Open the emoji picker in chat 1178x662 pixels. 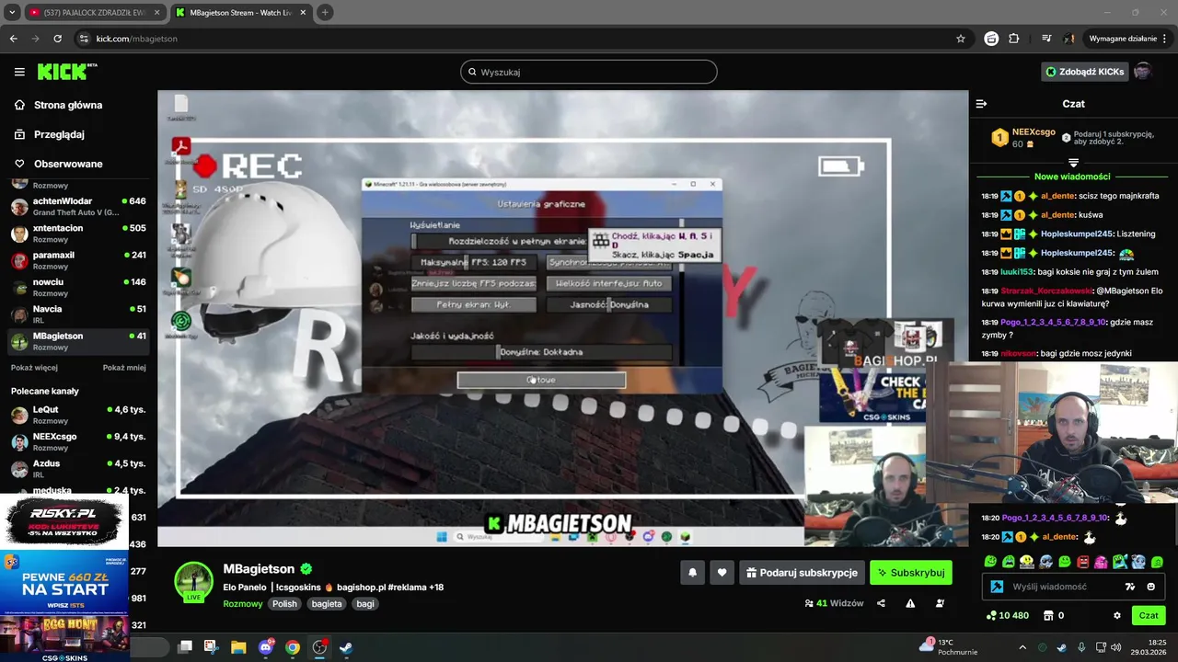pyautogui.click(x=1151, y=587)
